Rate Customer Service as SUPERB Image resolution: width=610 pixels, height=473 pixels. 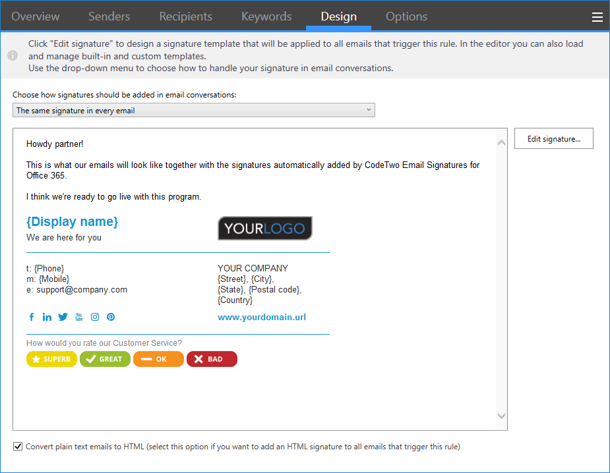pos(51,359)
